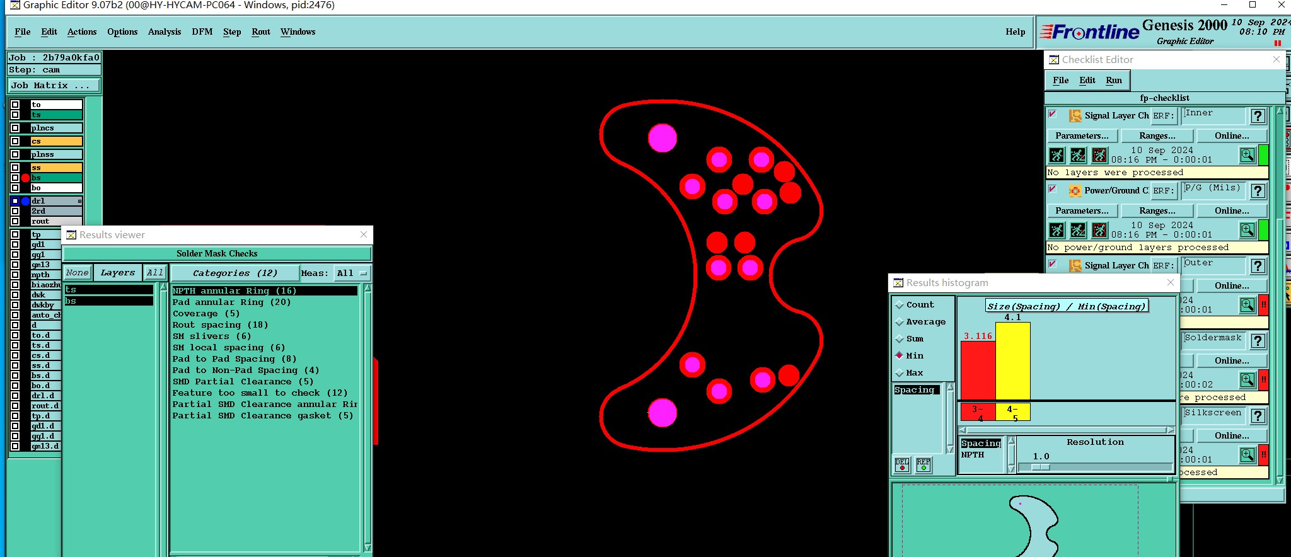Click Online... for Soldermask check

1232,361
